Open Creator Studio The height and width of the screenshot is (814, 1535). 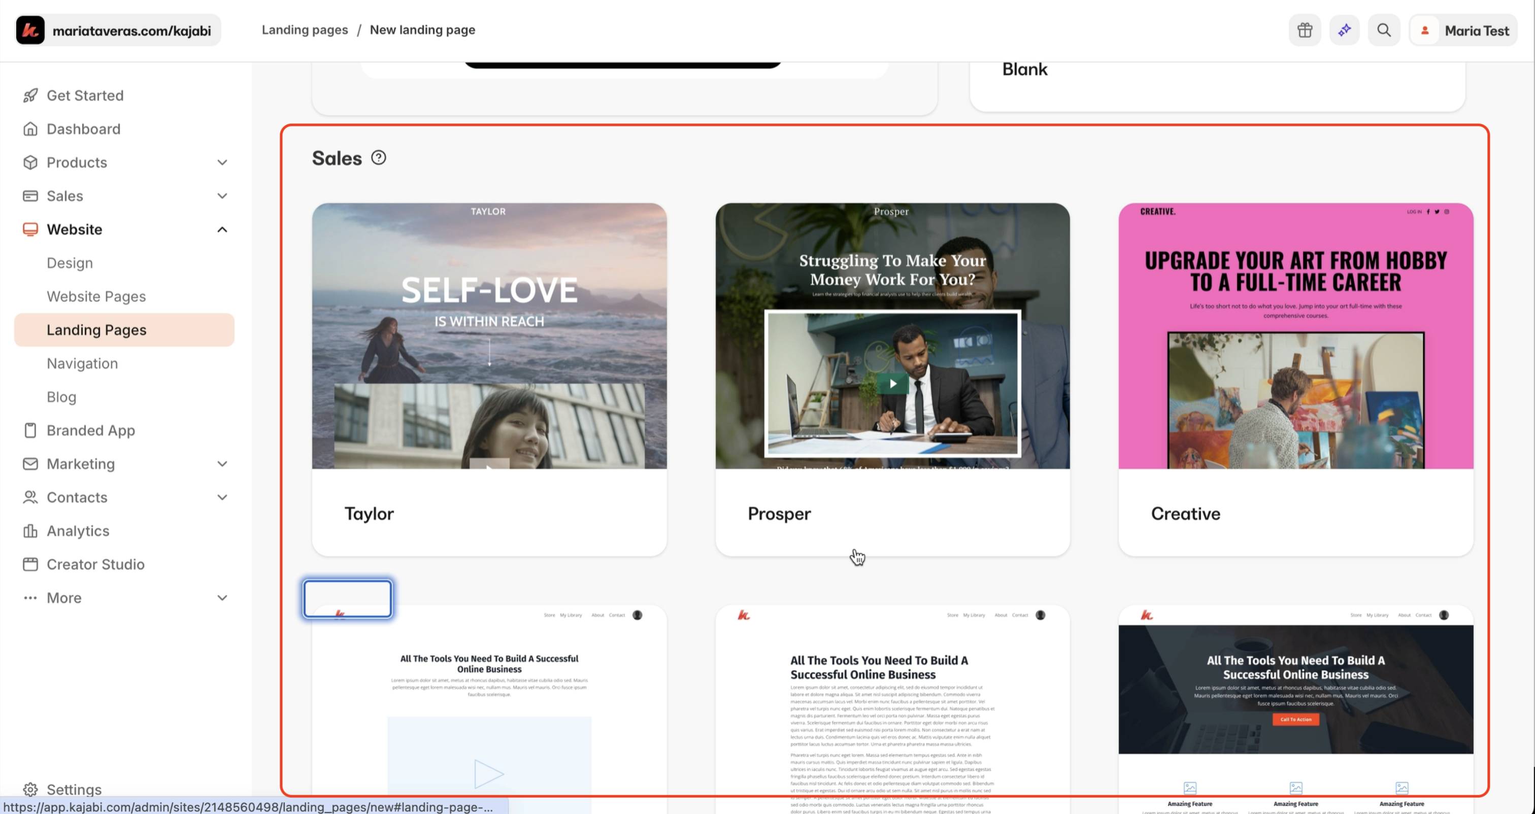point(124,564)
